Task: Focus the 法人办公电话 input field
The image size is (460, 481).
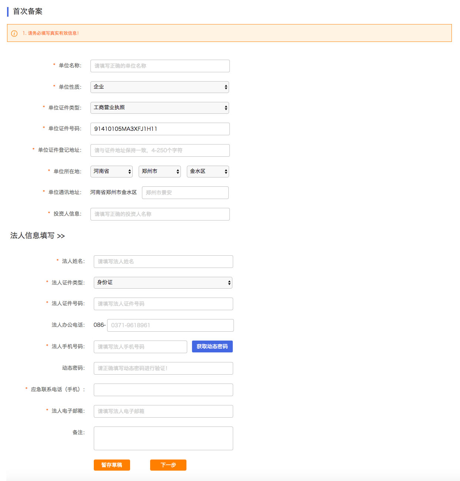Action: pyautogui.click(x=170, y=325)
